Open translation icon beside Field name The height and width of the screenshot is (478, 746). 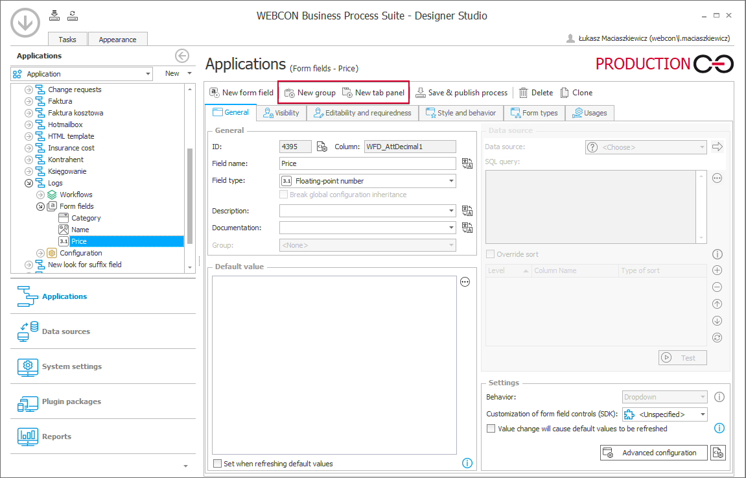pos(467,164)
